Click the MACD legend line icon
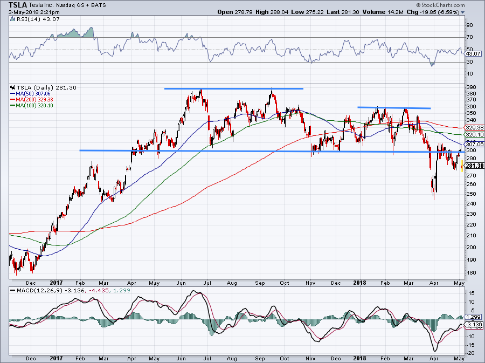Screen dimensions: 485x363 coord(12,291)
